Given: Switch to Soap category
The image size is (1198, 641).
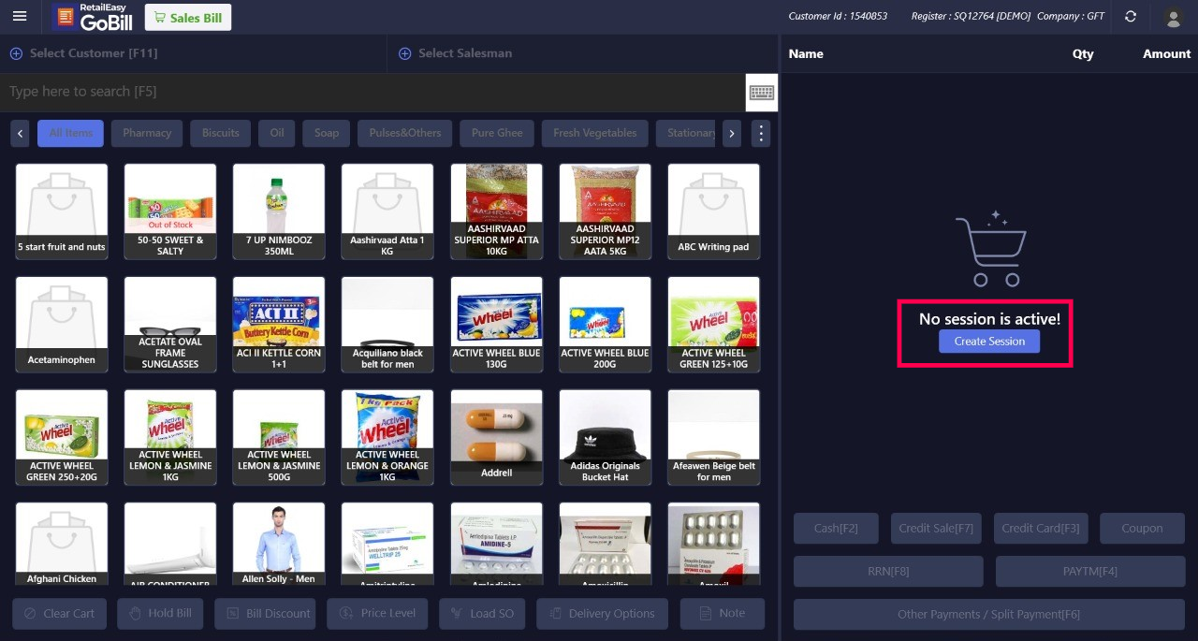Looking at the screenshot, I should tap(327, 133).
